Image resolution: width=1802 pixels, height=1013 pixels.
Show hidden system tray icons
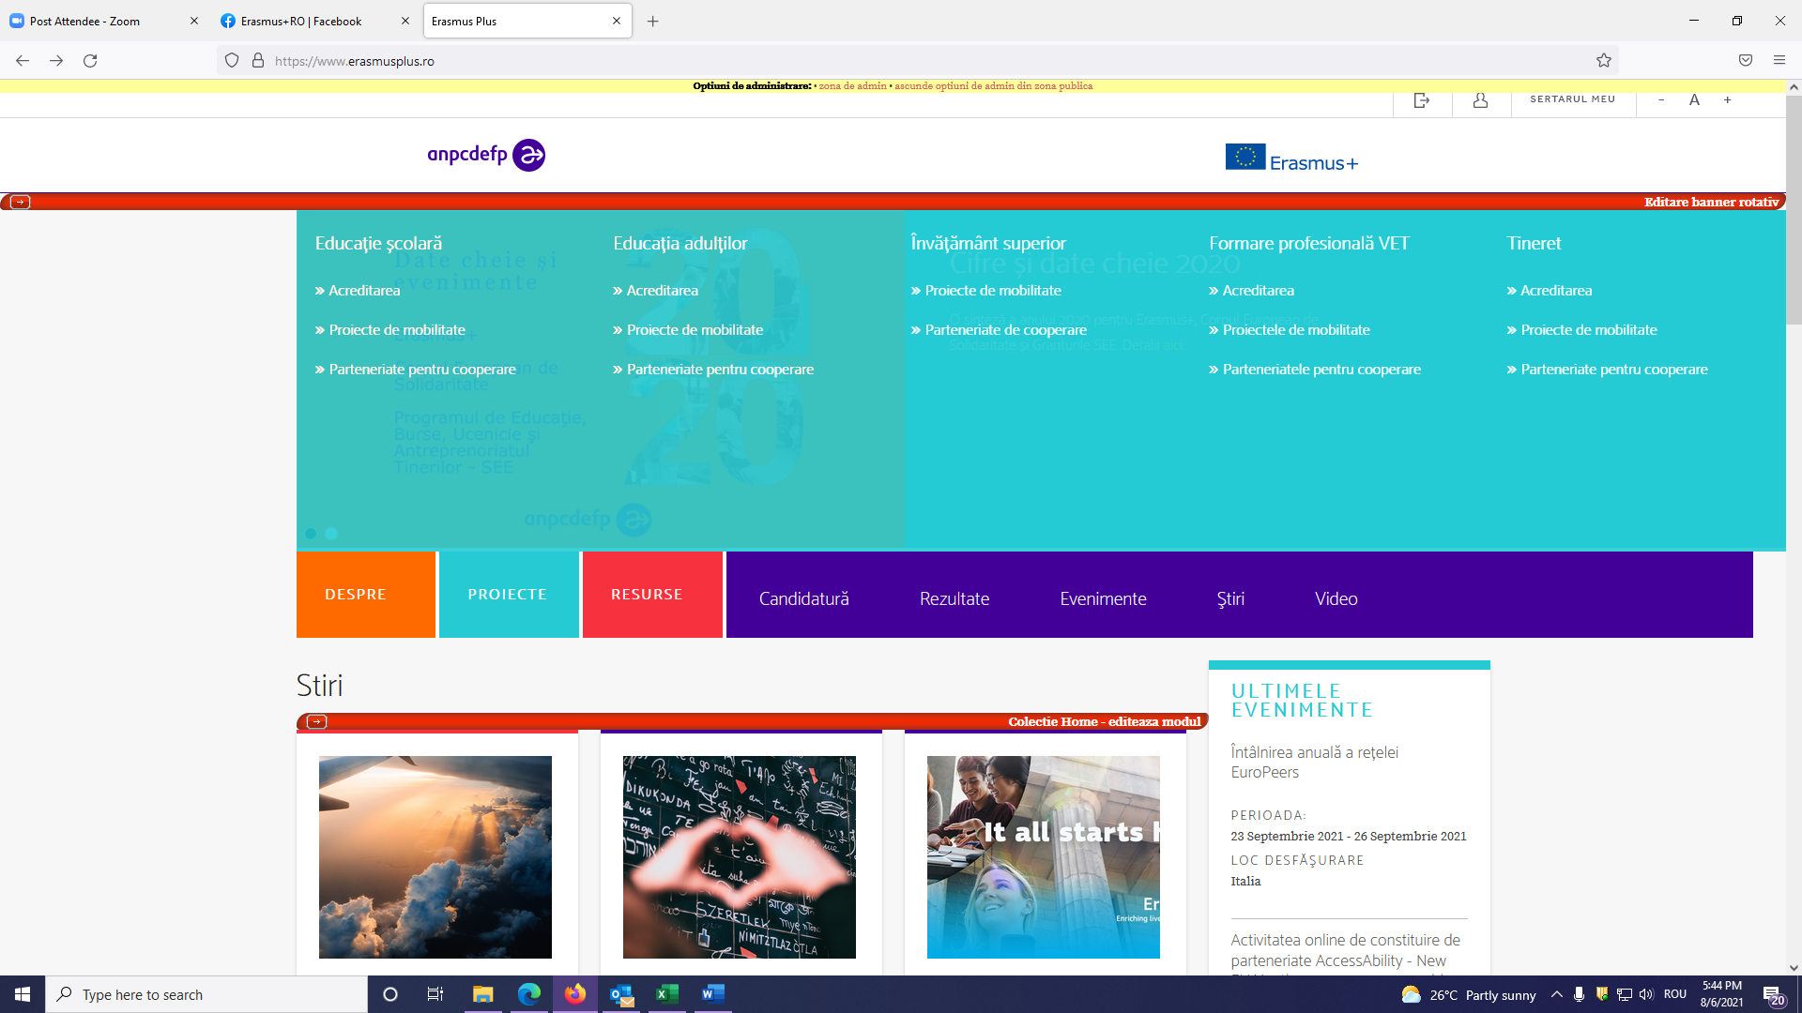click(x=1557, y=994)
